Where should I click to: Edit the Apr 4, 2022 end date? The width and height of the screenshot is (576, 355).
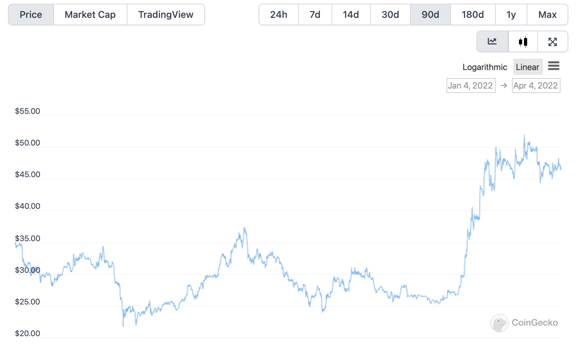(536, 86)
